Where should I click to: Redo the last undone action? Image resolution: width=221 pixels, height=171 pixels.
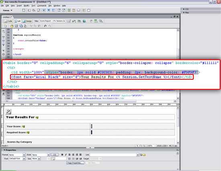49,26
